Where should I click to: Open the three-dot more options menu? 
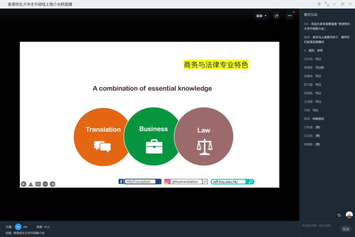(290, 16)
